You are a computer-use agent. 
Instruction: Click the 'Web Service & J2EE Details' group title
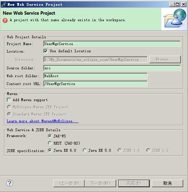pos(34,130)
